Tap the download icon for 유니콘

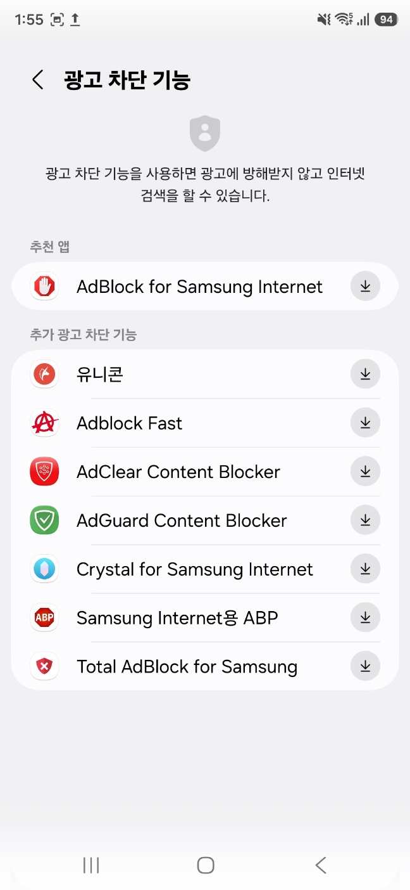365,374
